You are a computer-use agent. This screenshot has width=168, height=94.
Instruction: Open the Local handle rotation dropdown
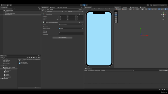(x=124, y=9)
